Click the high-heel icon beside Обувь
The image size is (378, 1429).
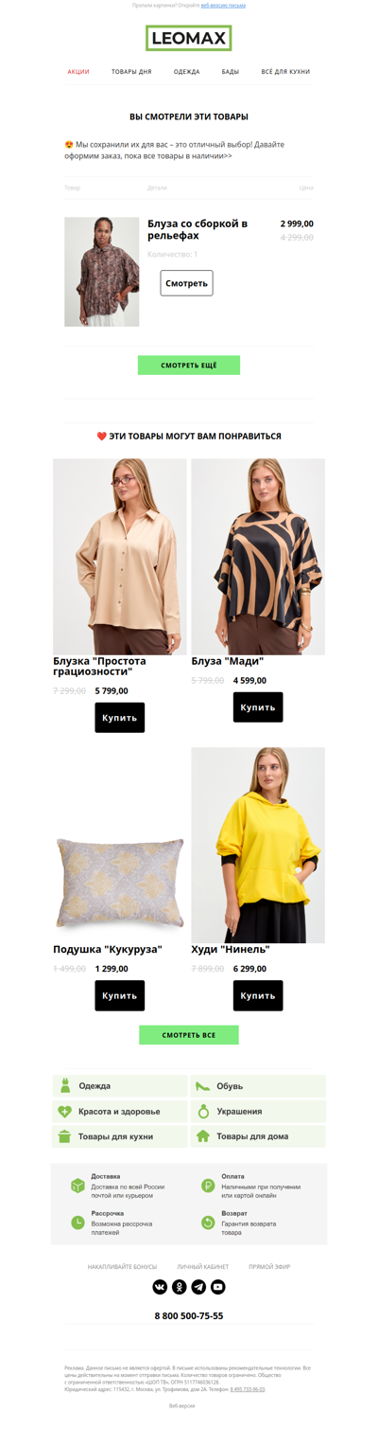pos(203,1085)
